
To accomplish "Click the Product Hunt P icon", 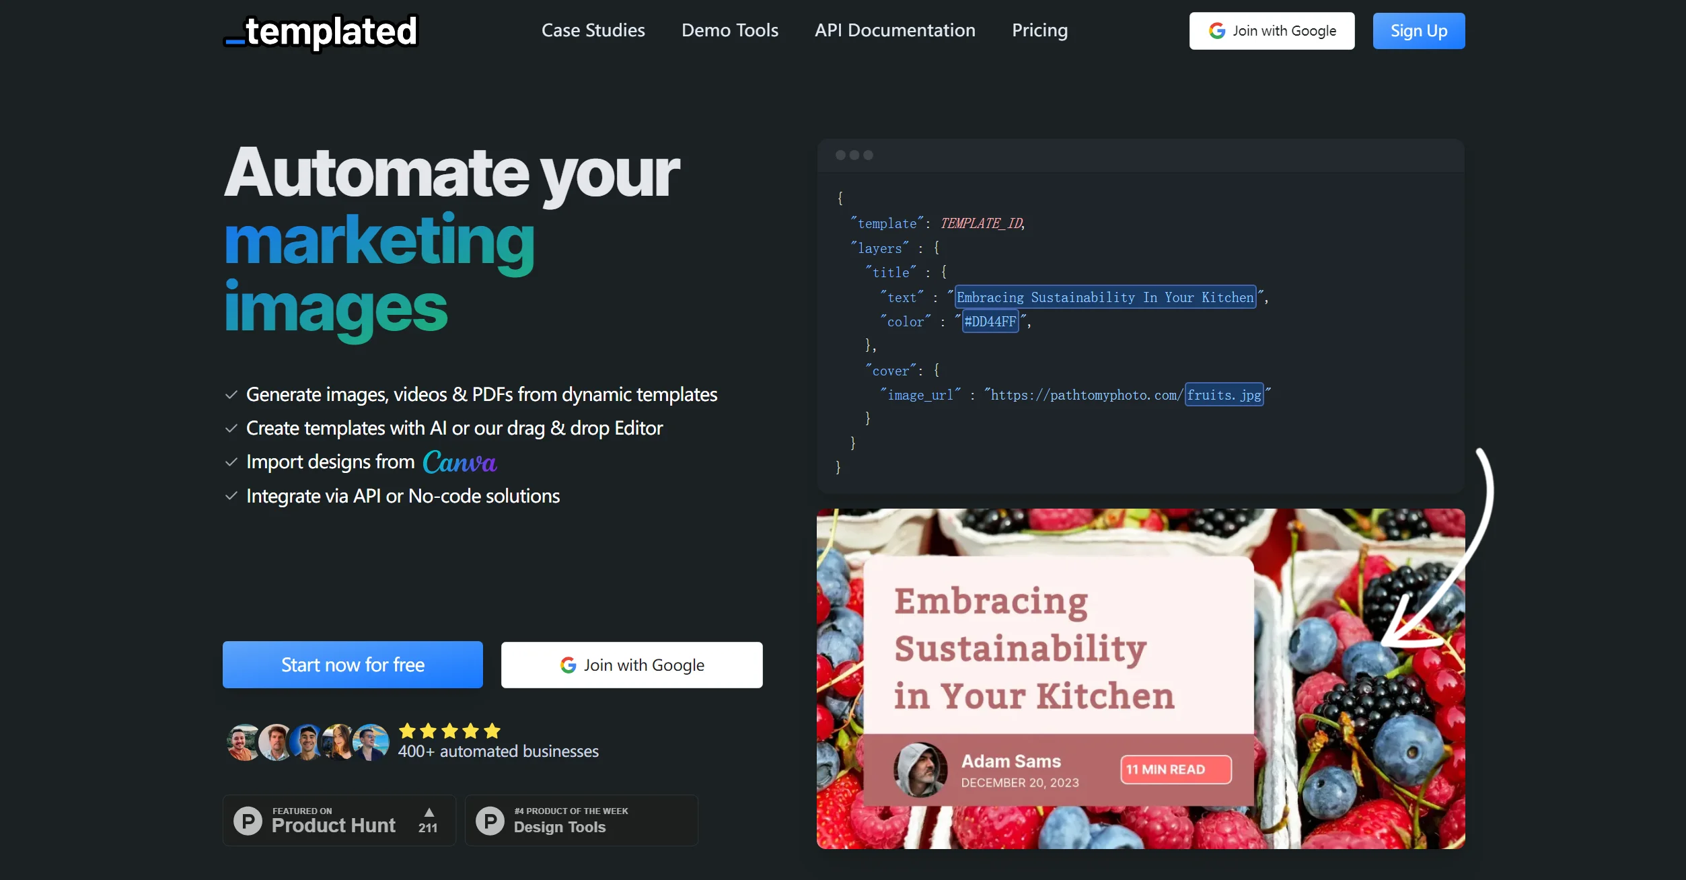I will (x=248, y=821).
